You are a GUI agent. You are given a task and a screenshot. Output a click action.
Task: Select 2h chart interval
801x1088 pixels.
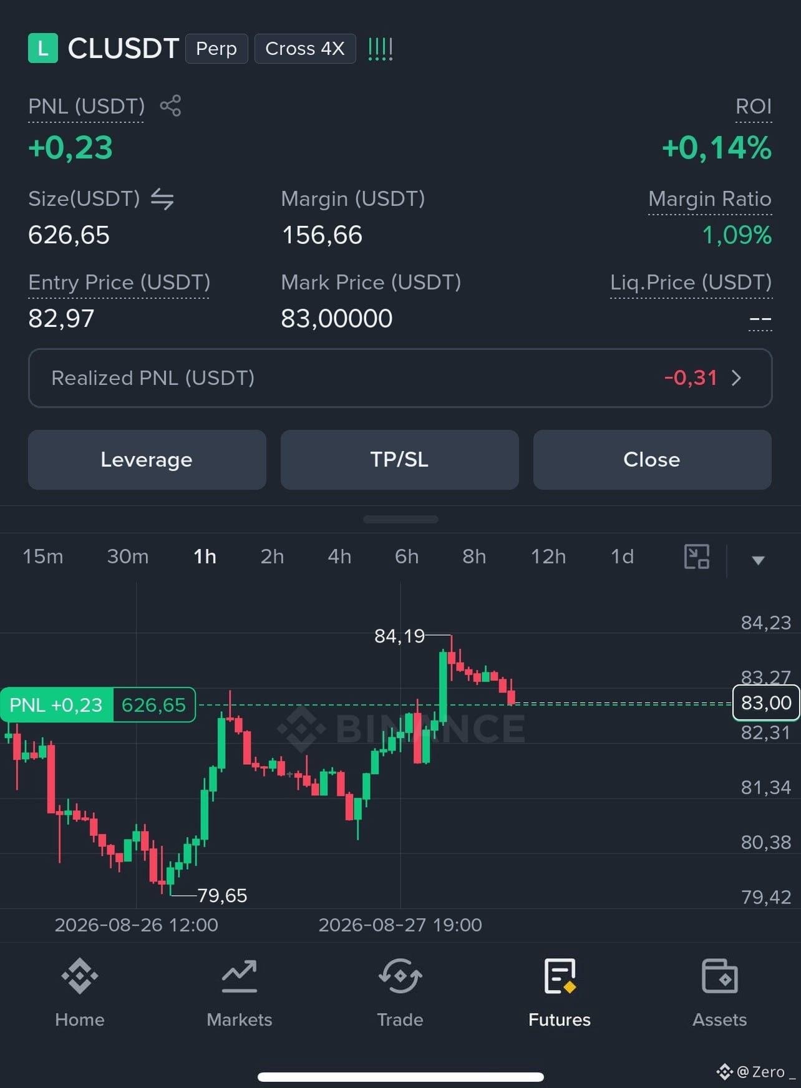click(x=272, y=556)
